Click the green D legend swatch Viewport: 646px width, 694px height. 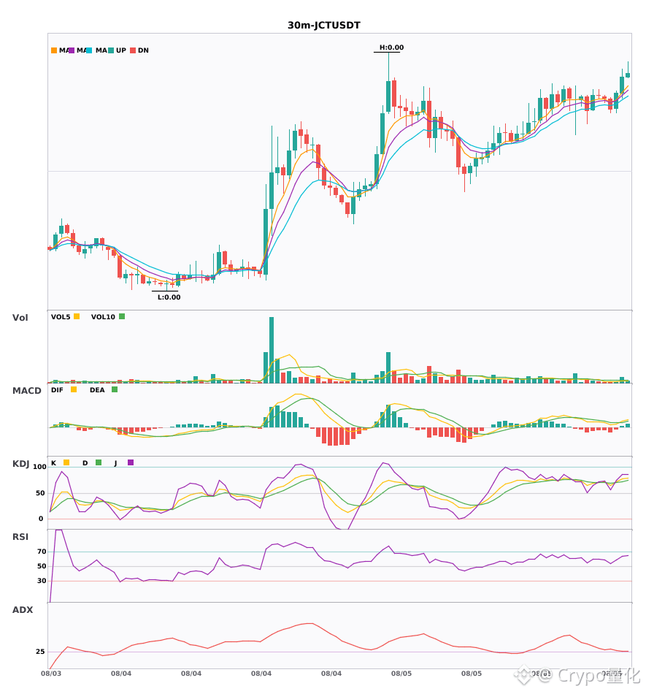(99, 462)
